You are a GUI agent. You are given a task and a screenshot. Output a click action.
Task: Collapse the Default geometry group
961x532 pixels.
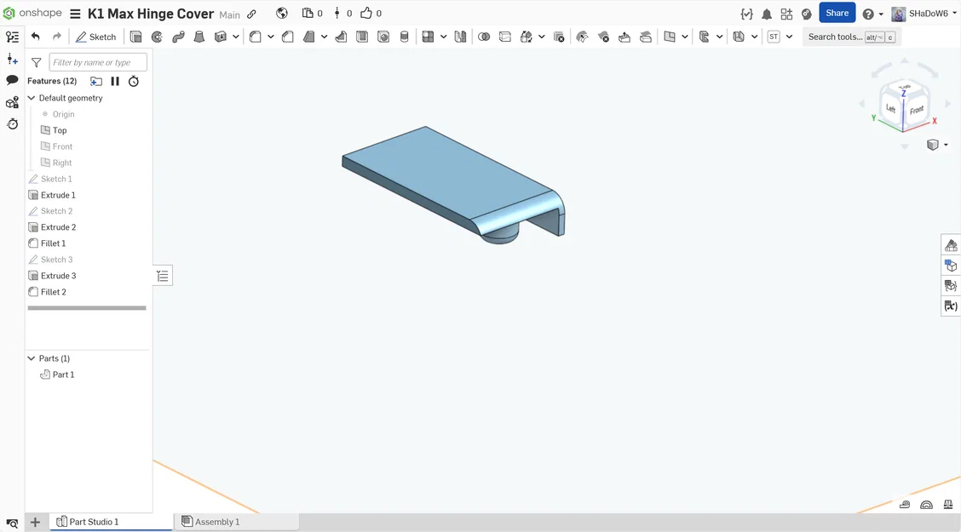click(32, 98)
